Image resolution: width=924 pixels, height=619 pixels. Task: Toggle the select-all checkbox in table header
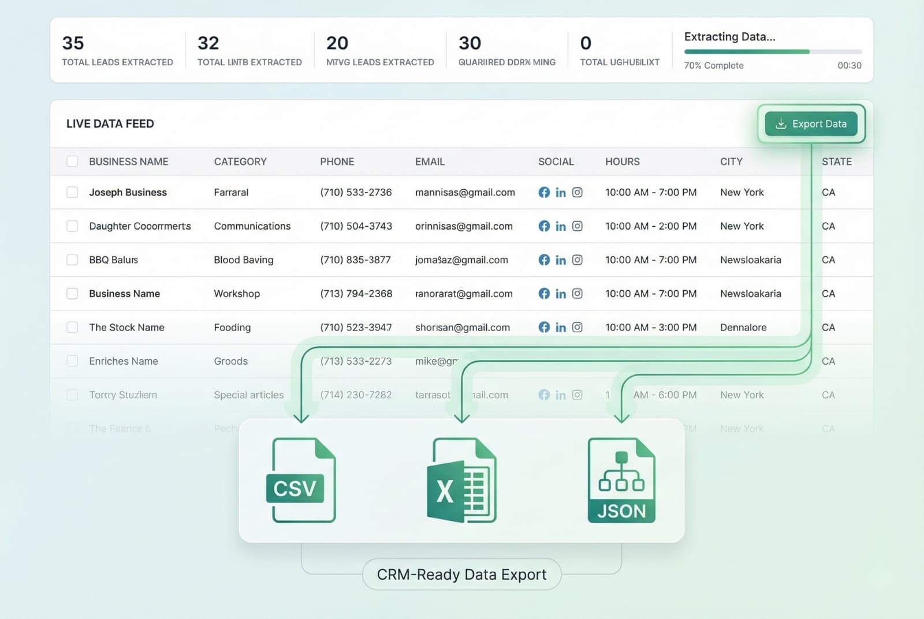(x=72, y=162)
